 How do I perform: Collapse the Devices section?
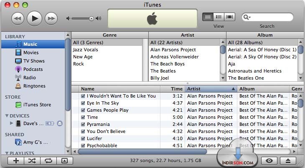click(7, 116)
